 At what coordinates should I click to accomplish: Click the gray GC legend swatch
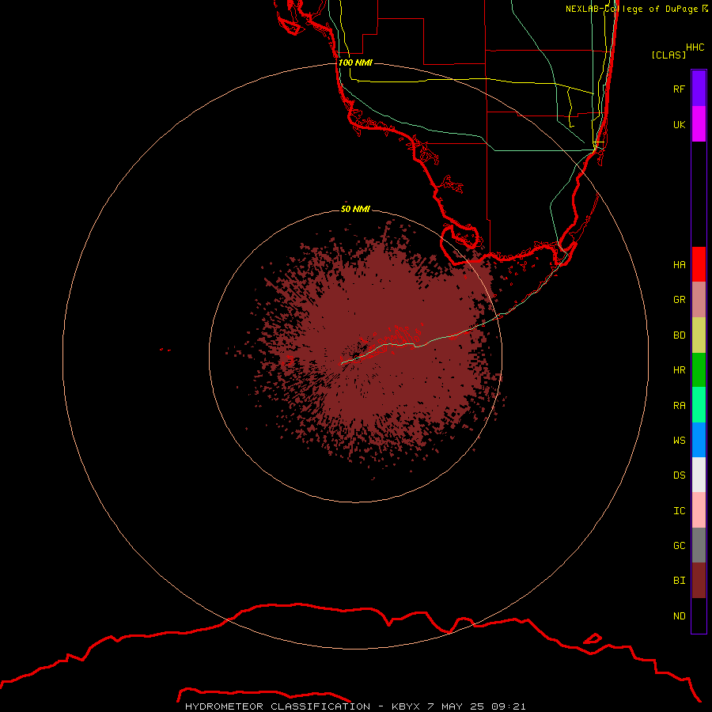point(699,545)
